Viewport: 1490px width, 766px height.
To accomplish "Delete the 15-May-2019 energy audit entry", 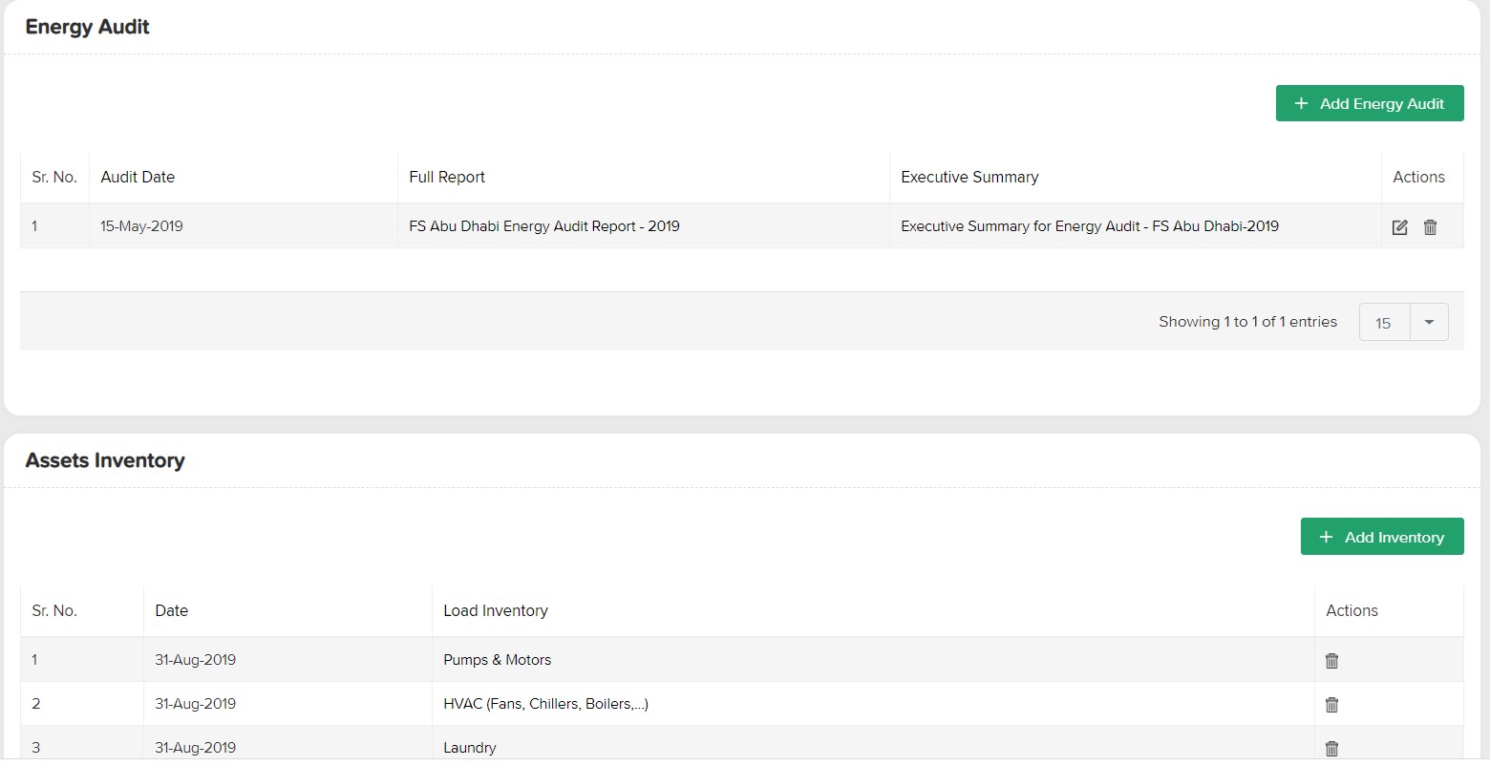I will pyautogui.click(x=1430, y=227).
